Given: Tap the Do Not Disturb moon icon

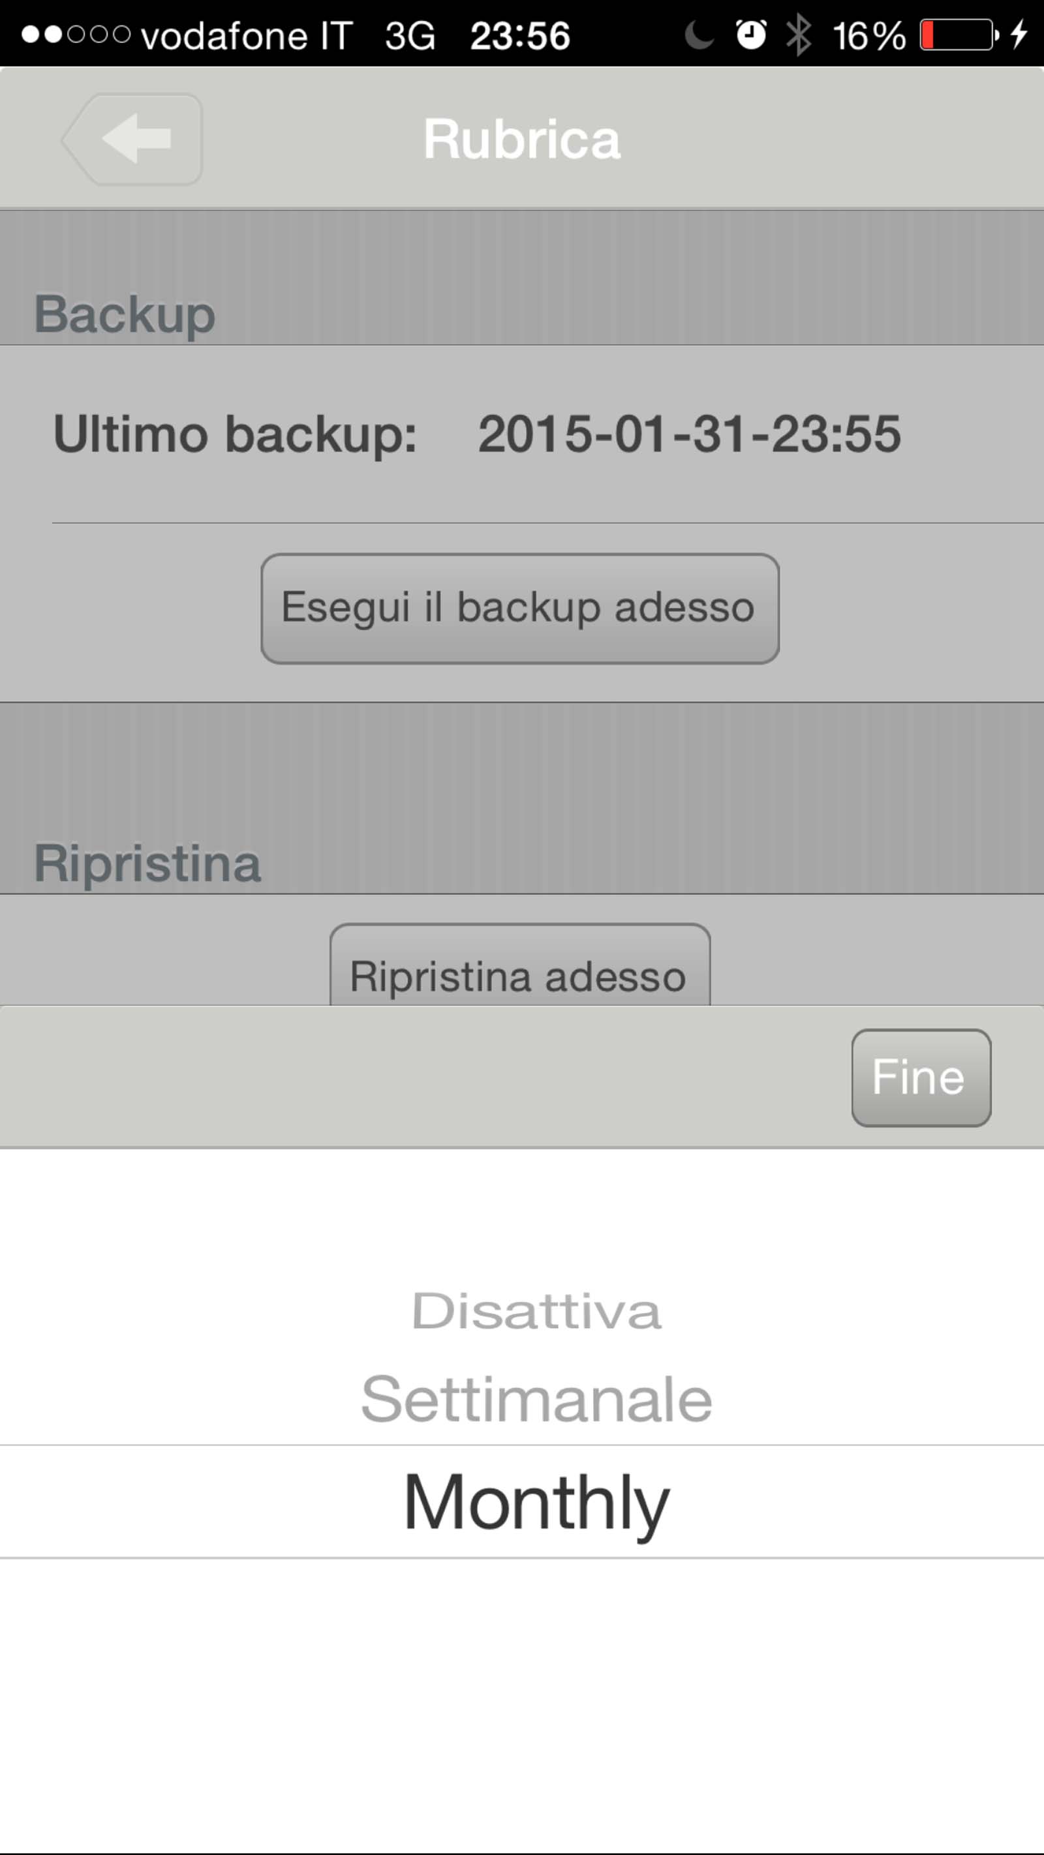Looking at the screenshot, I should 699,35.
